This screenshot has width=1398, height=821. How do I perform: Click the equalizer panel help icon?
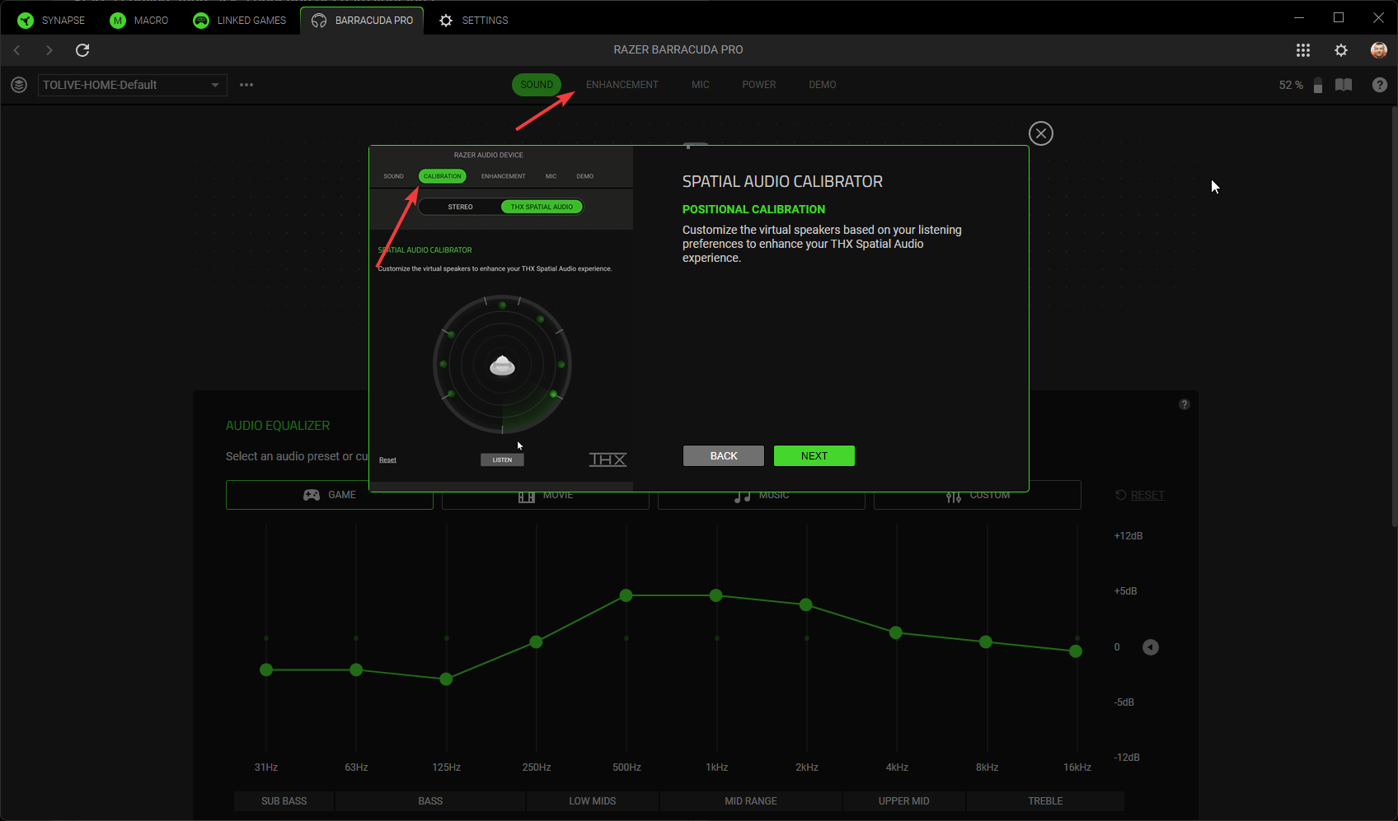pyautogui.click(x=1185, y=404)
